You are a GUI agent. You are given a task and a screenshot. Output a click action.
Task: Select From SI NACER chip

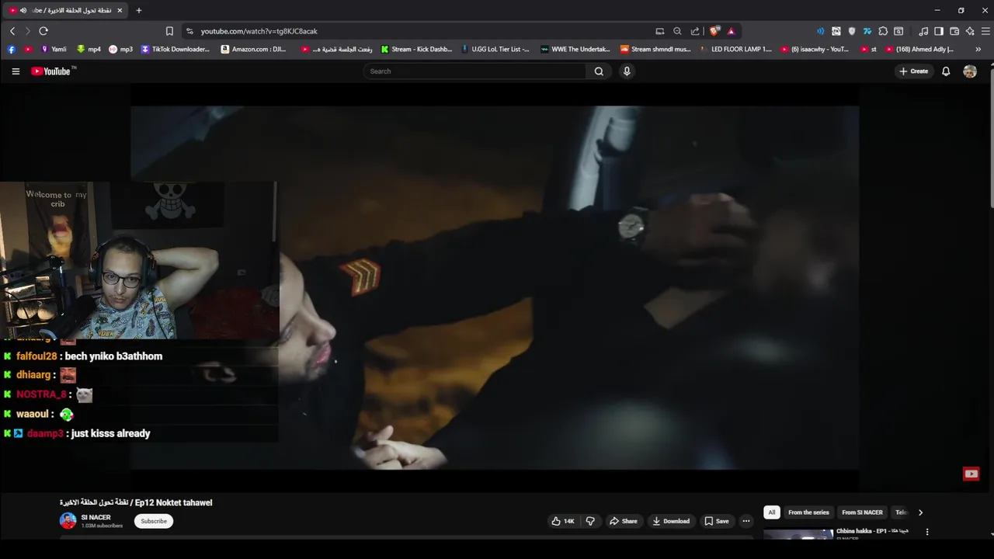tap(862, 512)
